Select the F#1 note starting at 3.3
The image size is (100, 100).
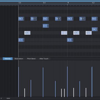click(x=21, y=19)
